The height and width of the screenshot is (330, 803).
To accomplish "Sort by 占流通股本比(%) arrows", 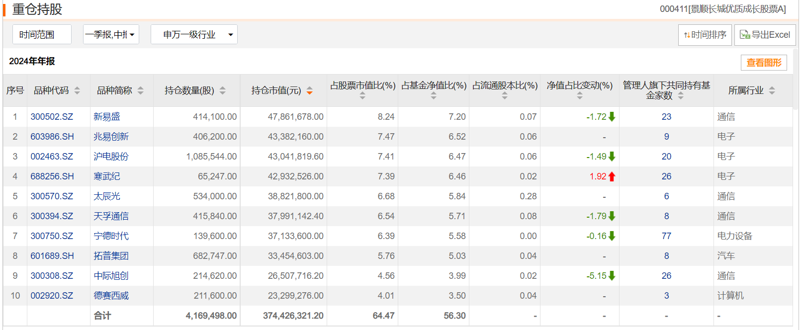I will (x=505, y=96).
